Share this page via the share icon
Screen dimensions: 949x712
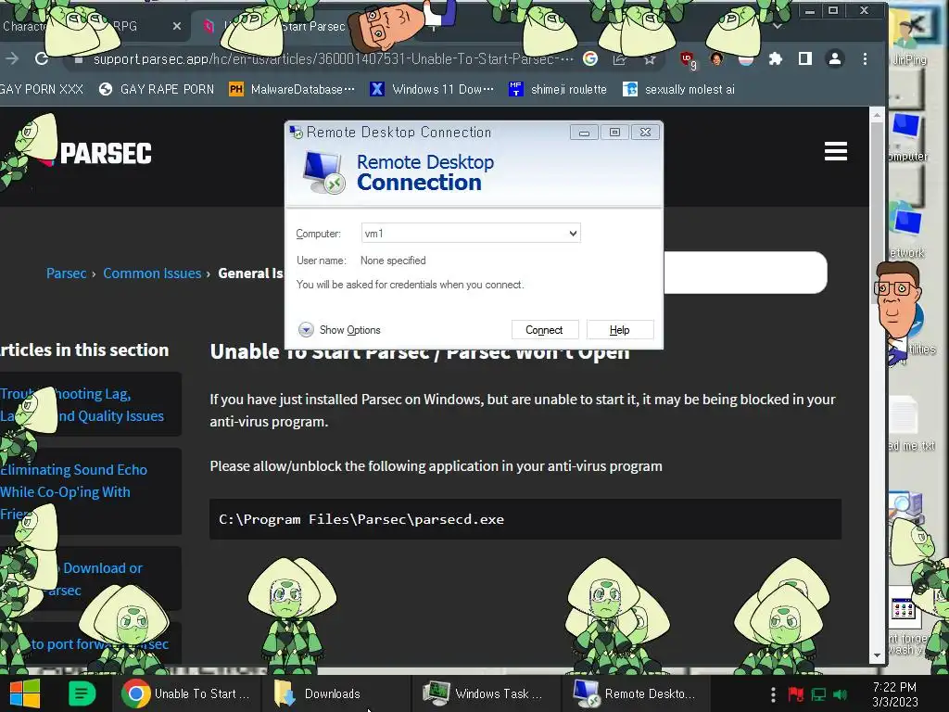pos(620,58)
